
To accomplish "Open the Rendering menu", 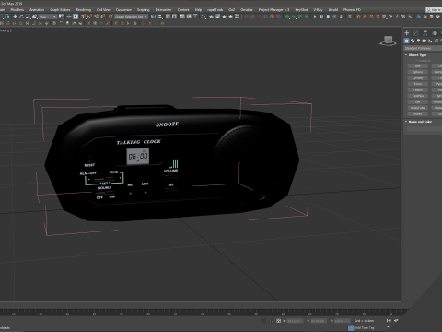I will (x=84, y=10).
